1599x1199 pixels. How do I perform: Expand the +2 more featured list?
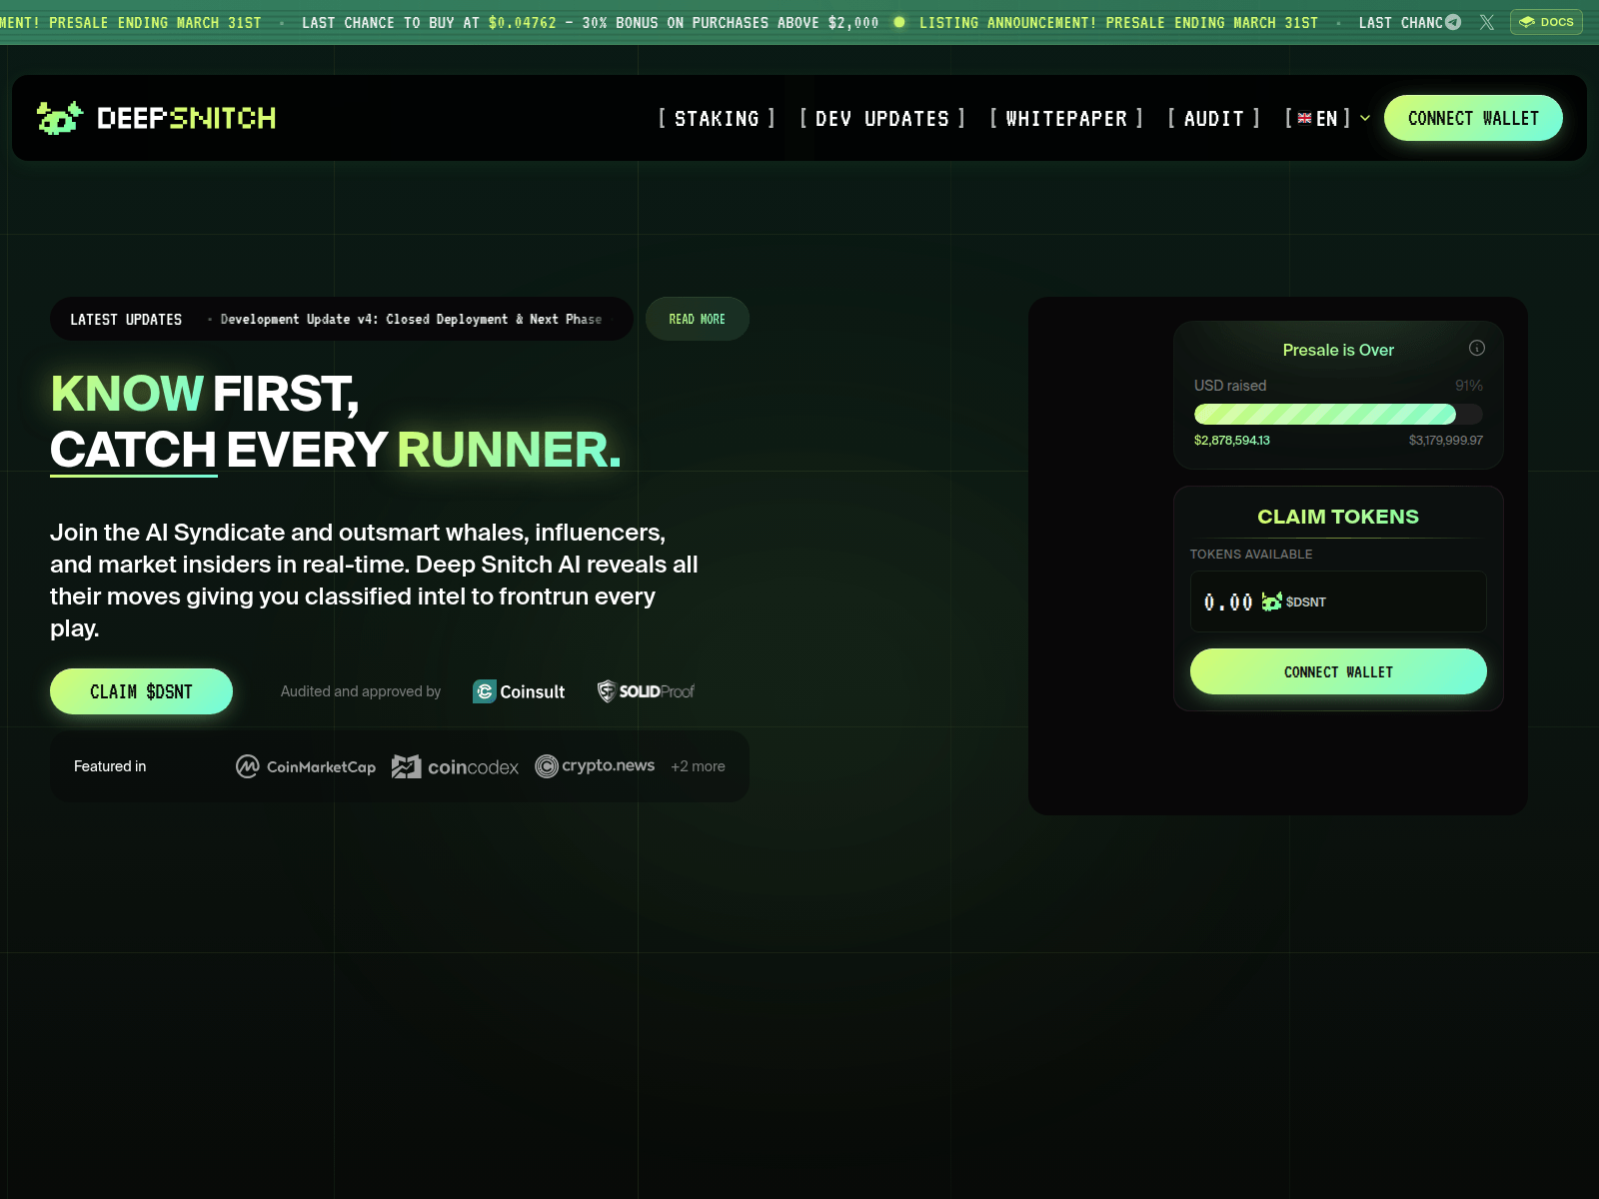coord(698,766)
